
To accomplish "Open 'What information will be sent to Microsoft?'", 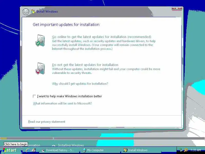I will (63, 103).
